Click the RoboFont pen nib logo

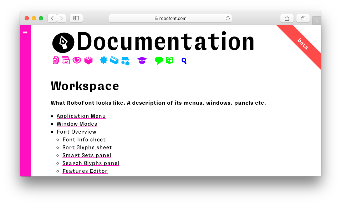63,43
